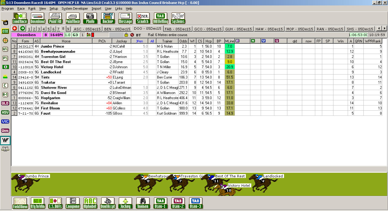Click the Print All icon

[55, 18]
